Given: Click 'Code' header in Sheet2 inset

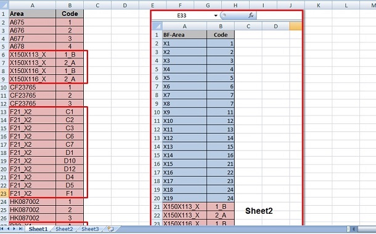Looking at the screenshot, I should tap(221, 35).
